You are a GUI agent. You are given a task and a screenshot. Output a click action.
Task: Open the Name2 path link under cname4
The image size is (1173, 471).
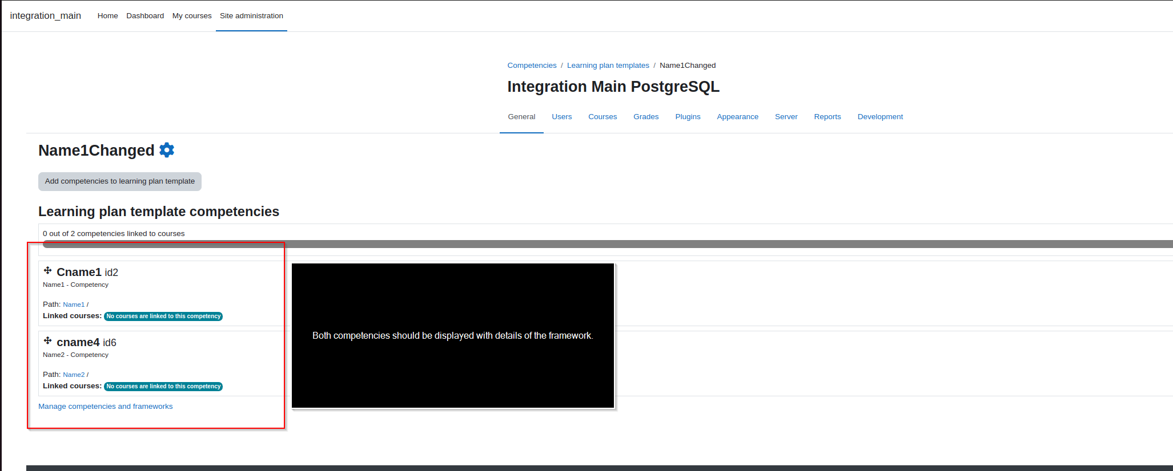74,375
